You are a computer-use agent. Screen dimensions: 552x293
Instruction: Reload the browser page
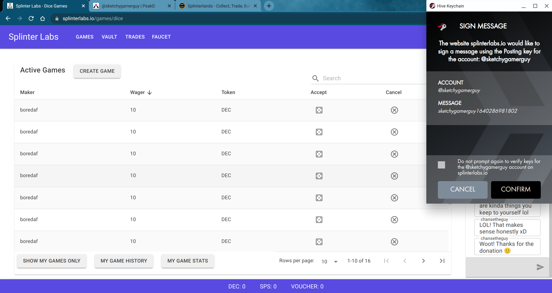[31, 18]
